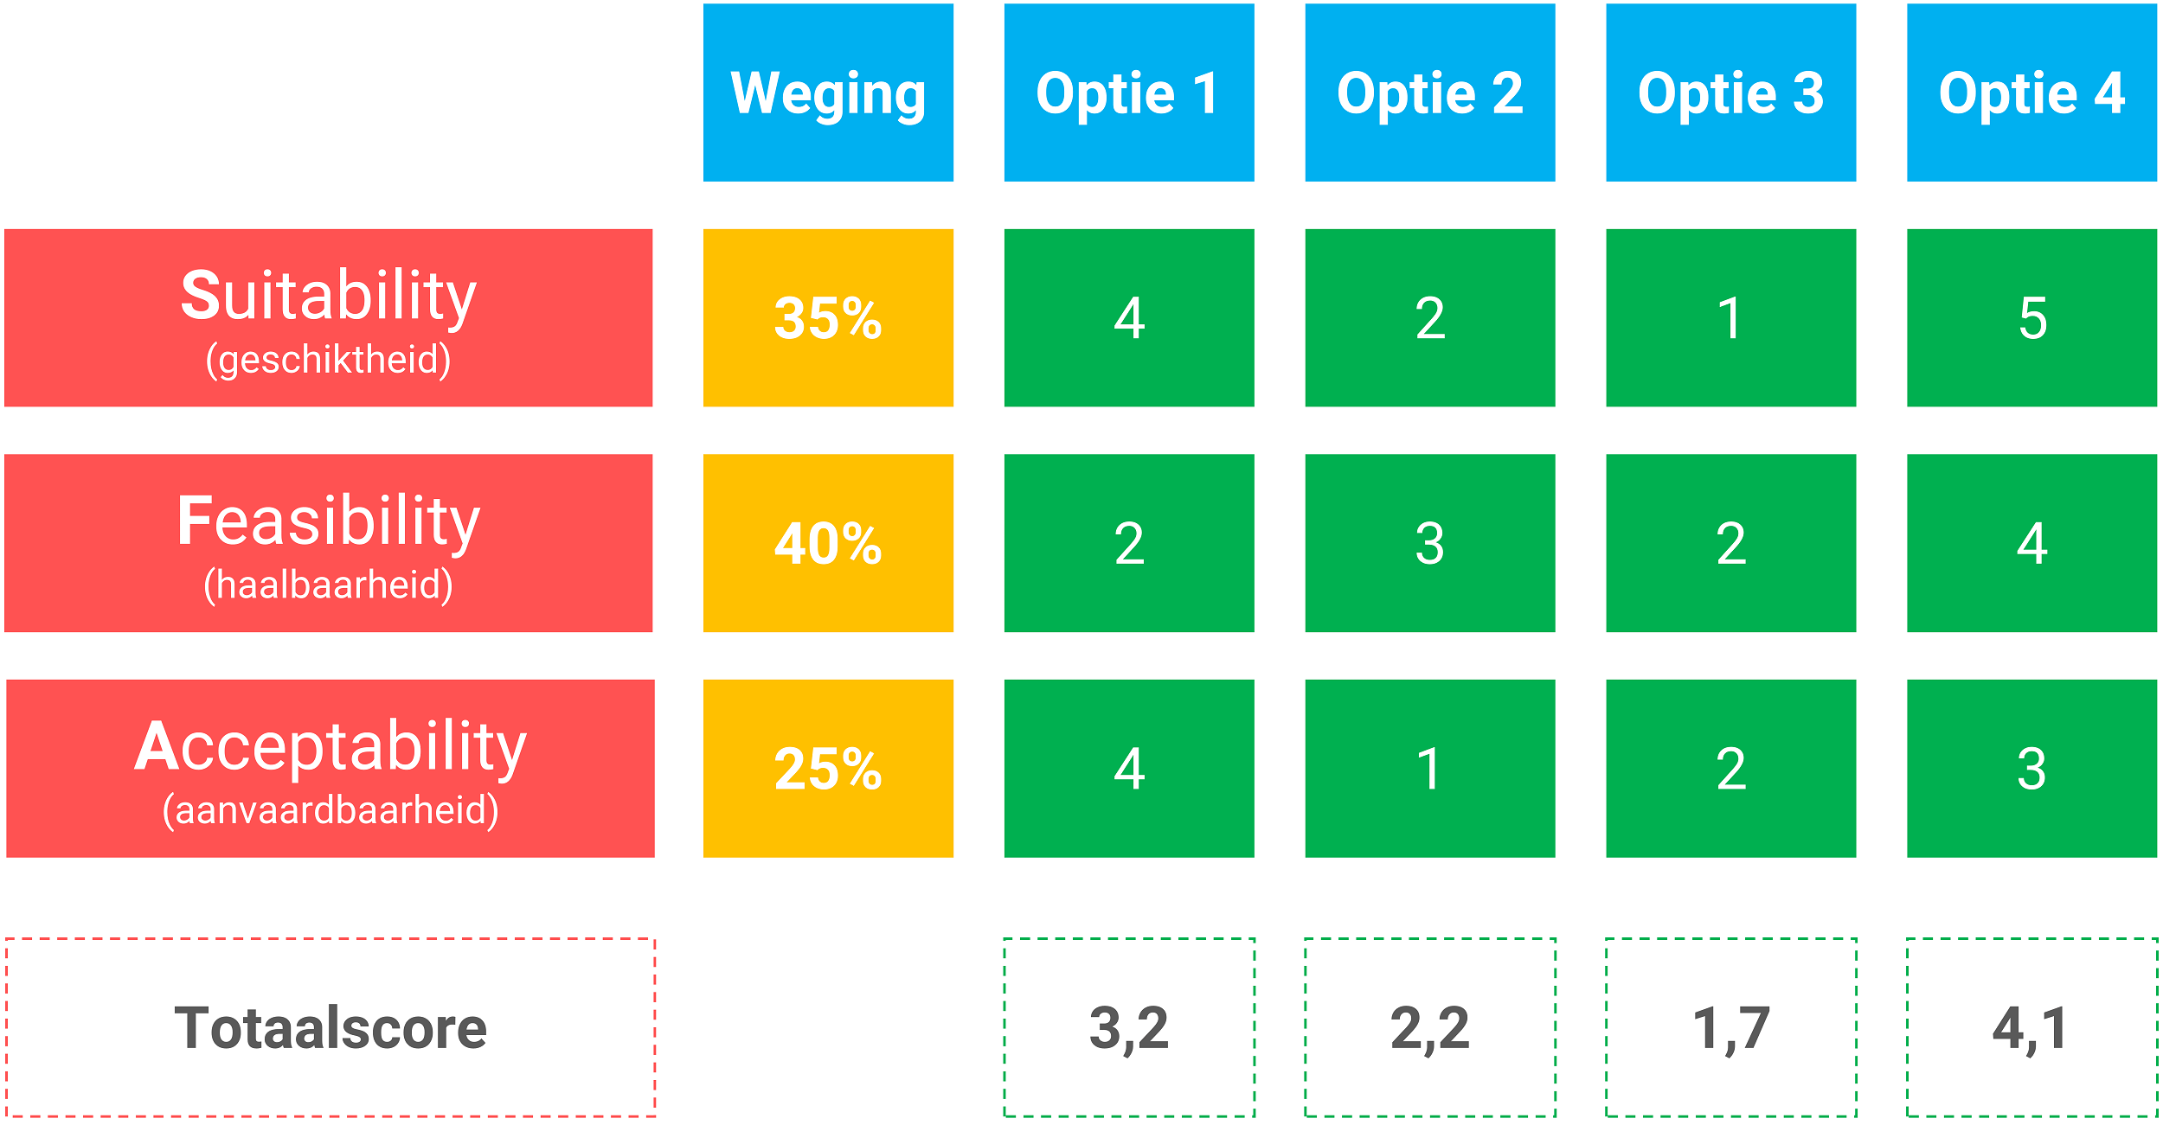
Task: Click Optie 3 Suitability score 1
Action: pos(1730,317)
